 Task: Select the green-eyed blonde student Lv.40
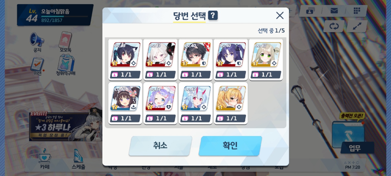(x=266, y=59)
